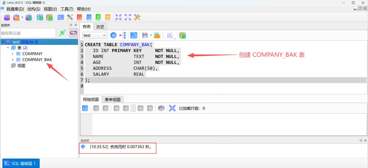Viewport: 368px width, 168px height.
Task: Click the format SQL blue document icon
Action: (x=134, y=35)
